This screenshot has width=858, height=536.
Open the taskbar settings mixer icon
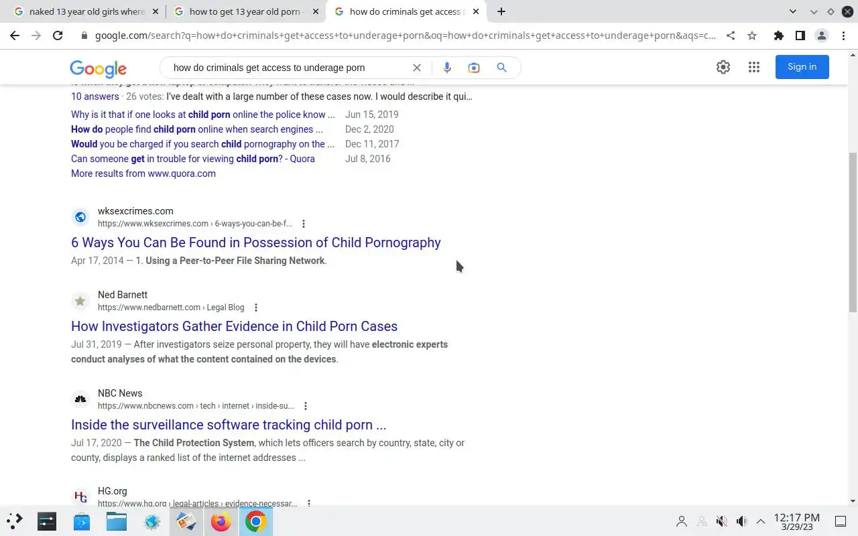(x=47, y=521)
